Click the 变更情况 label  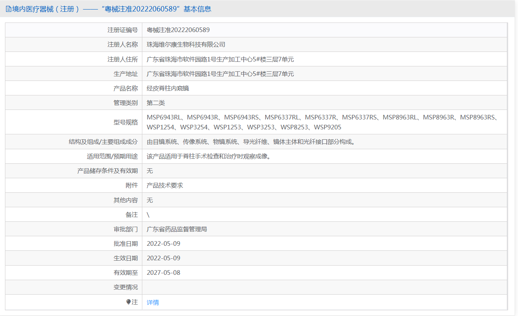click(126, 287)
